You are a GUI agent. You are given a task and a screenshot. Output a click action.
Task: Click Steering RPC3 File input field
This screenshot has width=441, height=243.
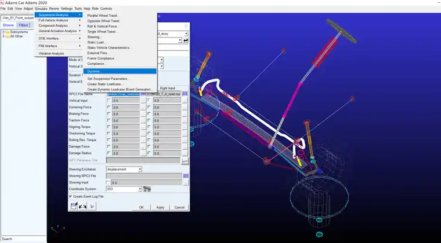tap(144, 176)
